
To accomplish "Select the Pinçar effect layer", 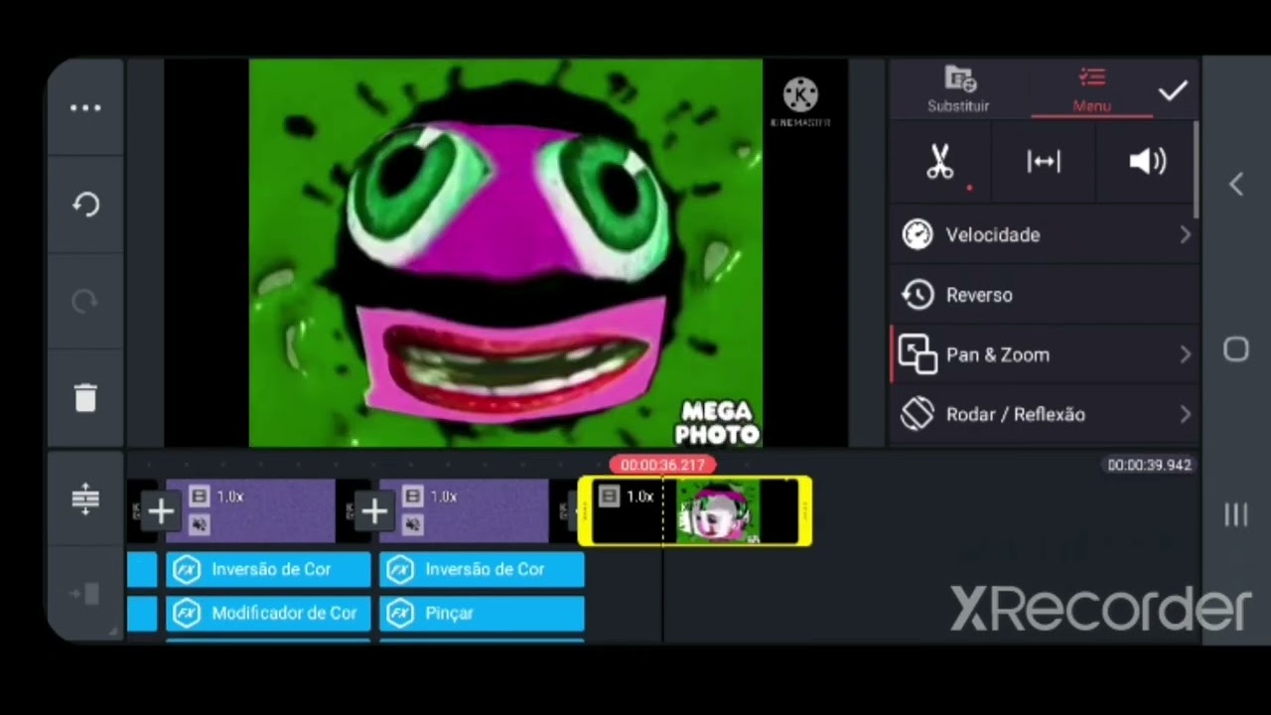I will [x=482, y=614].
